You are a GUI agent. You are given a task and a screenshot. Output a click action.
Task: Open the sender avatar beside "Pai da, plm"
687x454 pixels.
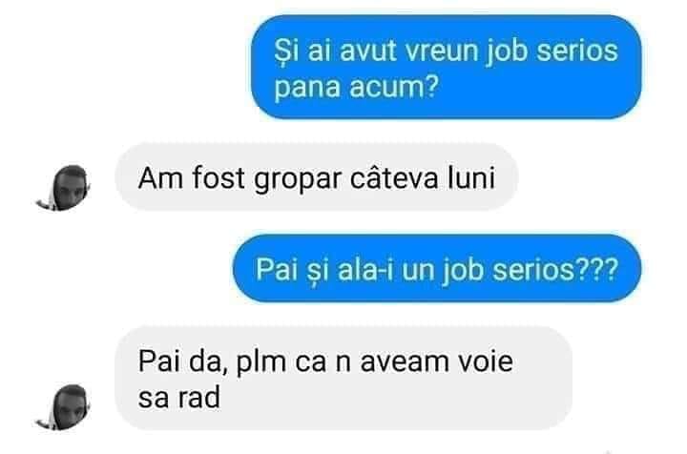coord(64,407)
